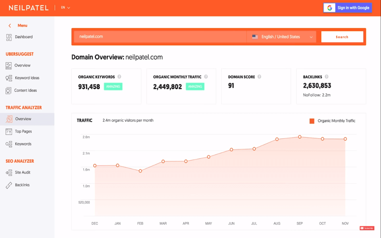The height and width of the screenshot is (238, 381).
Task: Click the Traffic Analyzer Overview pulse icon
Action: click(x=9, y=119)
